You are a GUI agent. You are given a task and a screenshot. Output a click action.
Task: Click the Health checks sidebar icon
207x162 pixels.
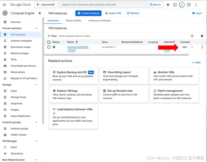click(5, 135)
